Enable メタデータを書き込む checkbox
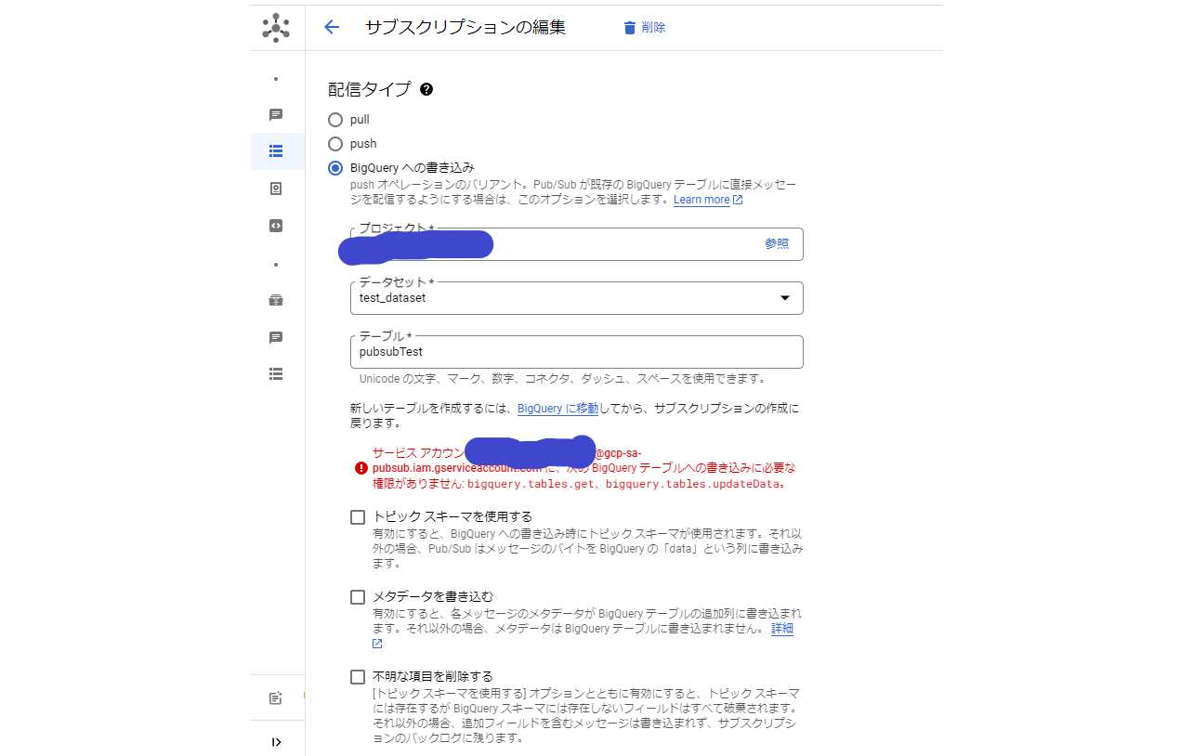 pyautogui.click(x=358, y=597)
